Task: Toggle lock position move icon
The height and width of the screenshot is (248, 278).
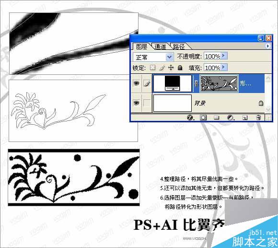Action: [x=171, y=68]
